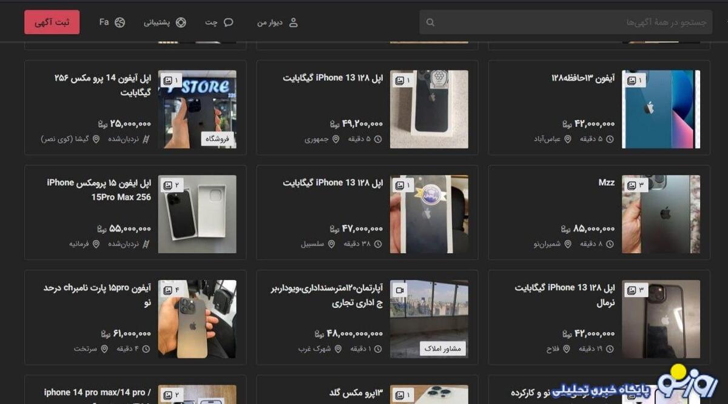Image resolution: width=728 pixels, height=404 pixels.
Task: Click image count badge on iPhone 15Pro Max 256 photo
Action: 172,185
